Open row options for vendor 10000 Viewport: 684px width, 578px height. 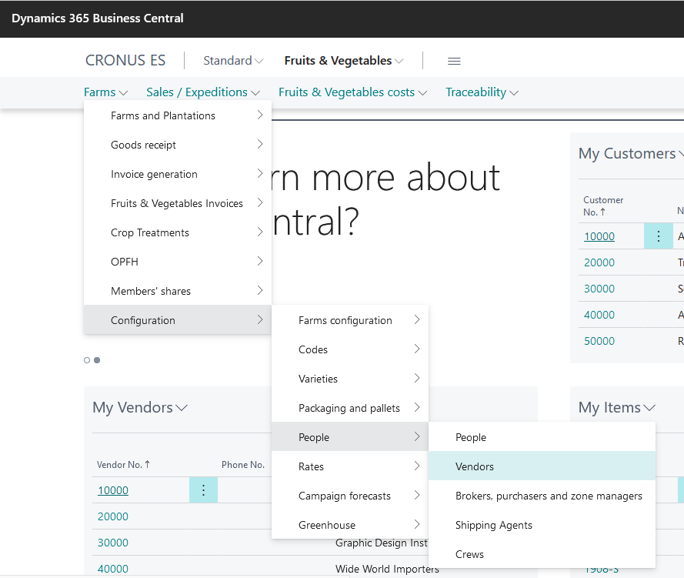point(203,490)
